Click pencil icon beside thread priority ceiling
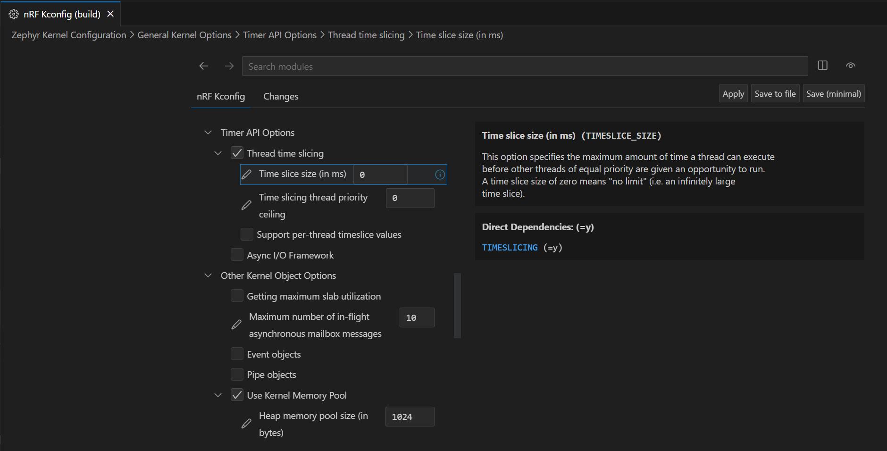 [x=246, y=205]
